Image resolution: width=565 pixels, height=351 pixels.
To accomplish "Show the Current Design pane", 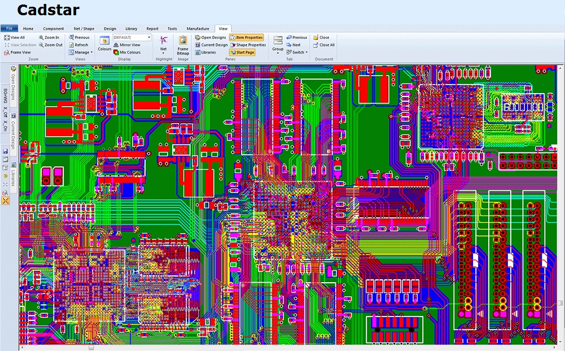I will click(x=212, y=45).
